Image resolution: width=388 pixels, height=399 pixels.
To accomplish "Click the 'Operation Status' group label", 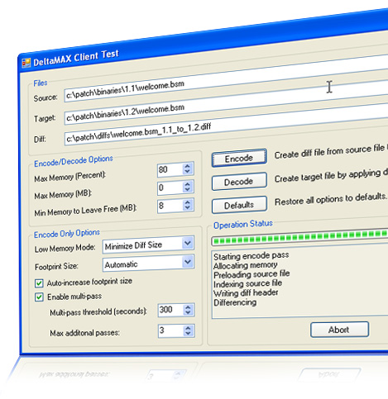I will click(243, 225).
